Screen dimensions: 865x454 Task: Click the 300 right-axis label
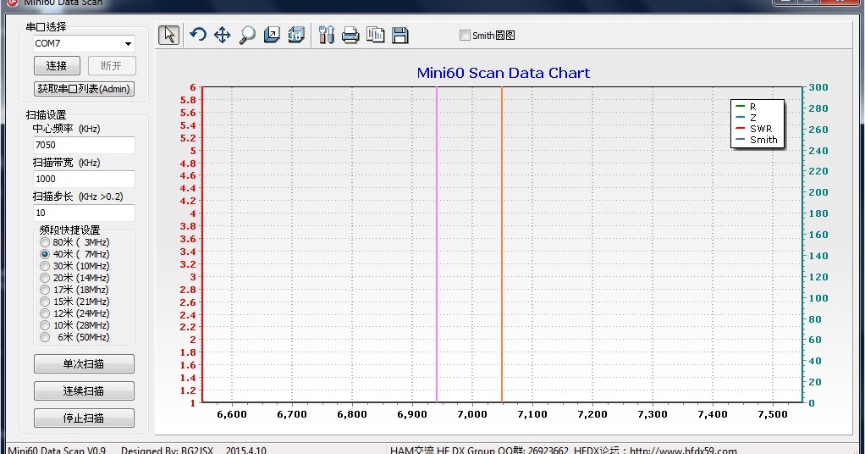tap(818, 87)
